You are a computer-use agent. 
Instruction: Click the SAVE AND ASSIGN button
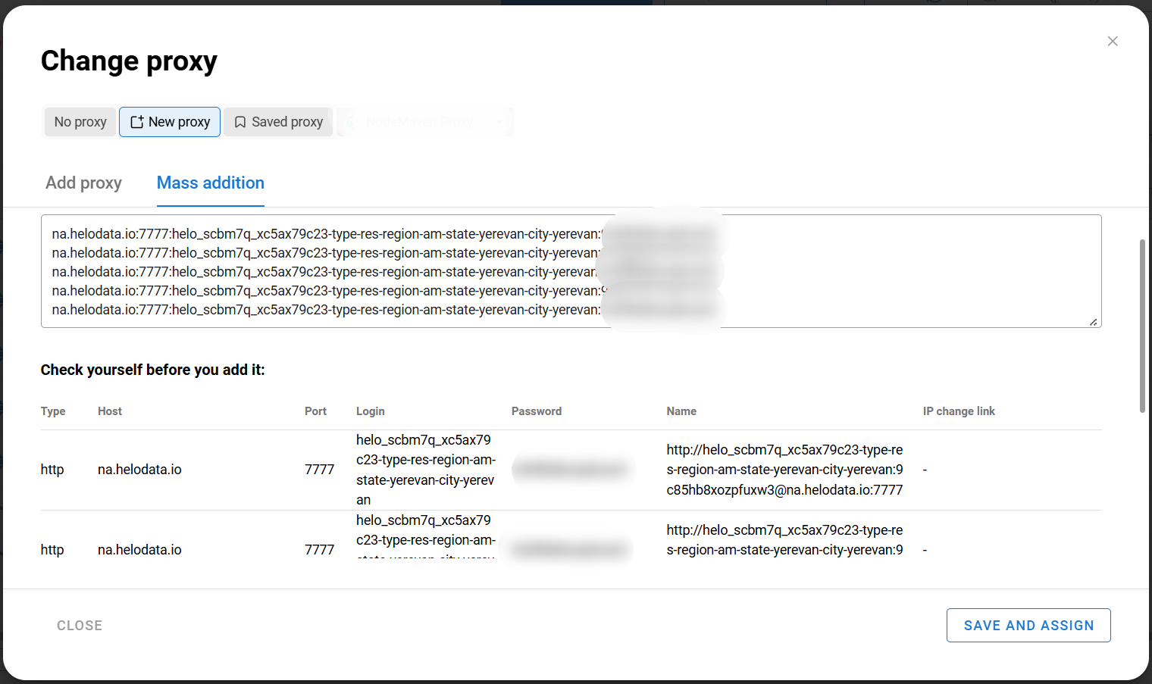1028,626
